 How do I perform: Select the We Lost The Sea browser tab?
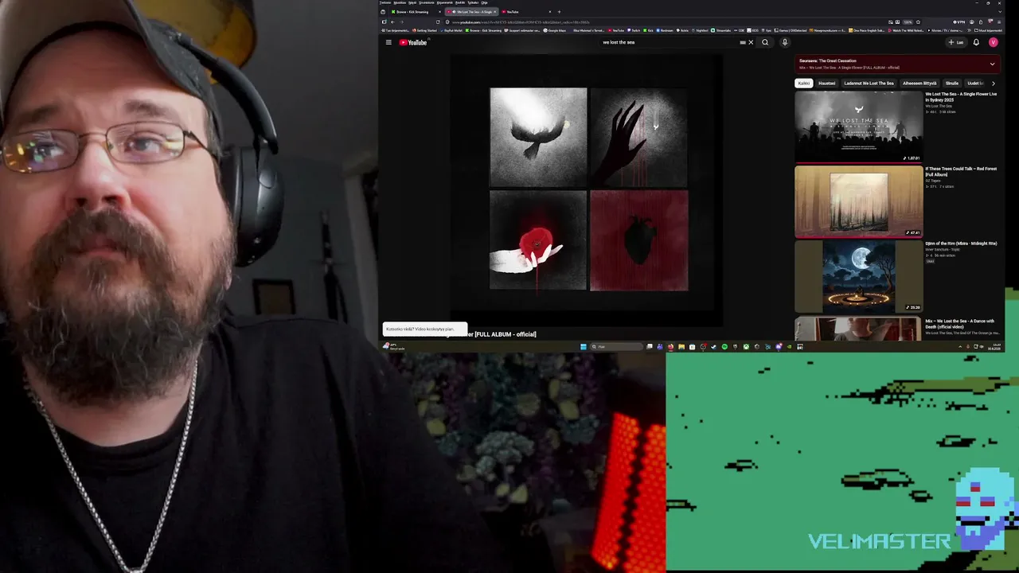(x=470, y=12)
